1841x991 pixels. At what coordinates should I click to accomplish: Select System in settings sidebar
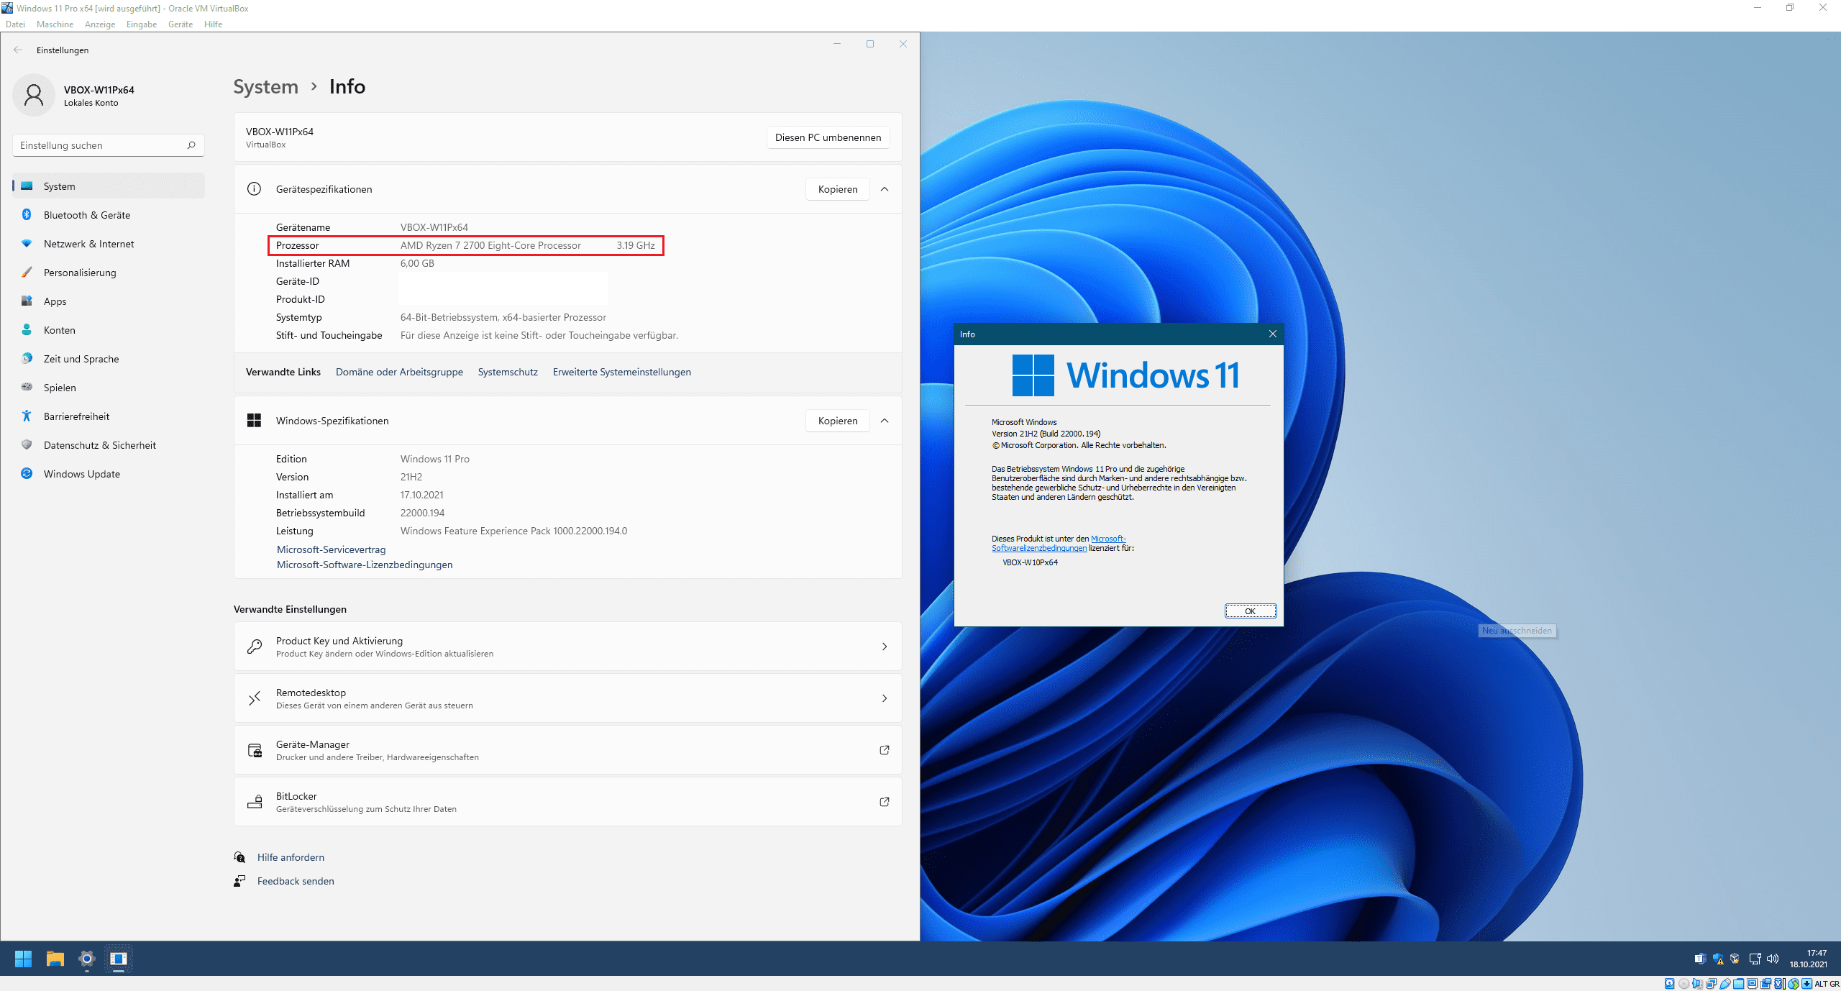click(109, 186)
